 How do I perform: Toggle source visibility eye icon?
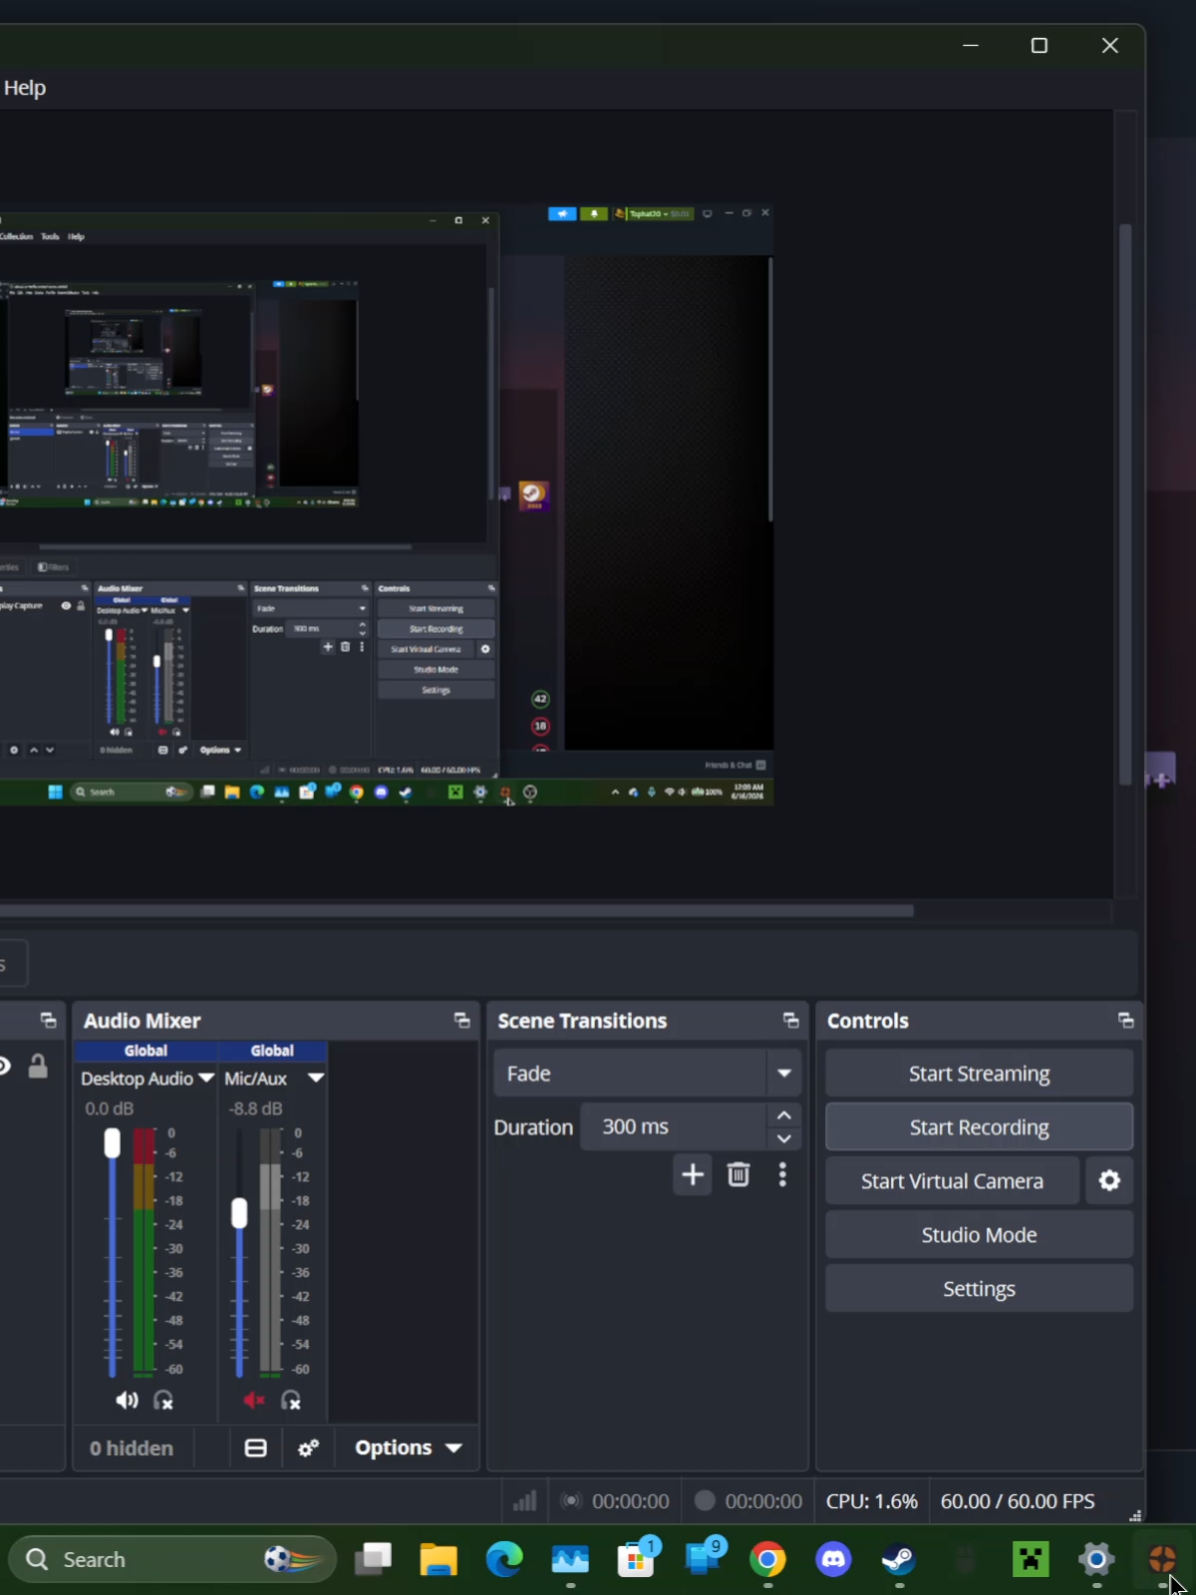click(x=4, y=1066)
